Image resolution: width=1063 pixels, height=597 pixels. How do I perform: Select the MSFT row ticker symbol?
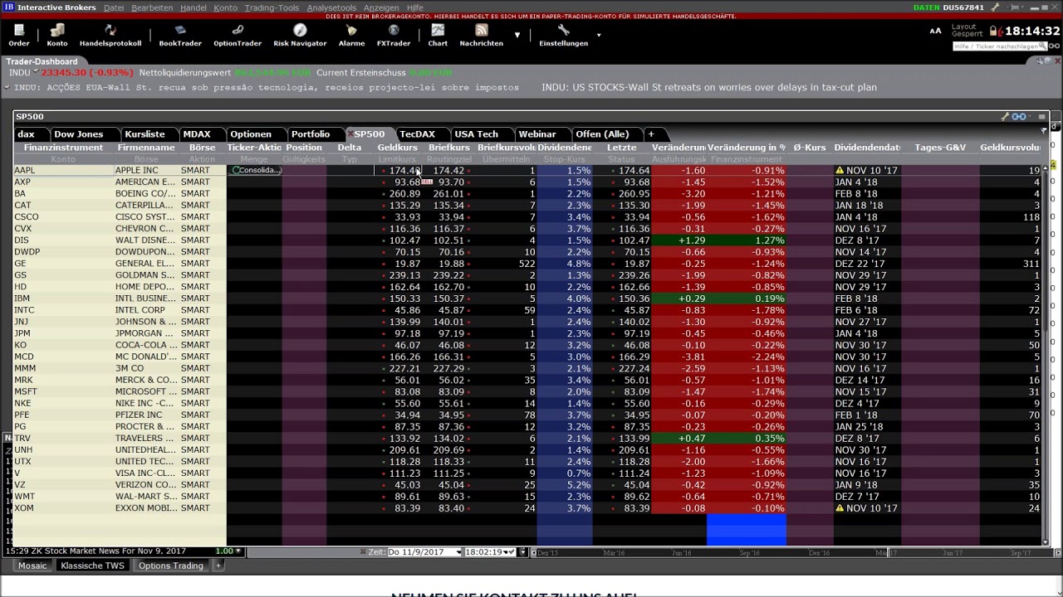click(26, 391)
